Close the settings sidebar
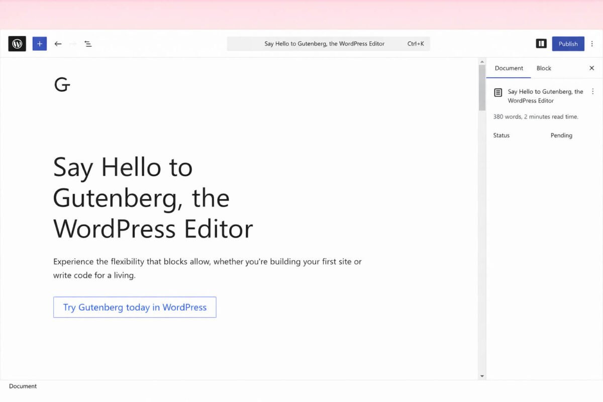This screenshot has height=402, width=603. [591, 68]
